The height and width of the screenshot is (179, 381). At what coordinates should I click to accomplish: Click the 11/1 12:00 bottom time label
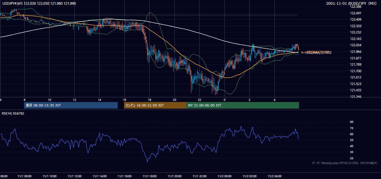point(75,176)
